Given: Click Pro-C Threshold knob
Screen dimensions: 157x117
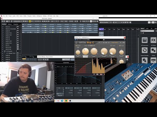Looking at the screenshot, I should [x=85, y=51].
